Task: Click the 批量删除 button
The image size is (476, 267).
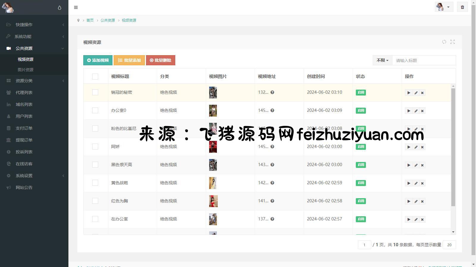Action: (x=160, y=60)
